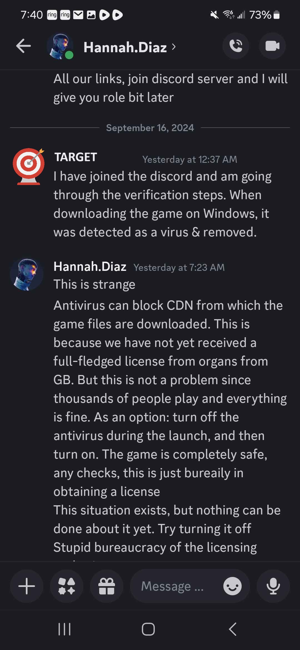Tap Android back navigation chevron
300x650 pixels.
point(233,629)
